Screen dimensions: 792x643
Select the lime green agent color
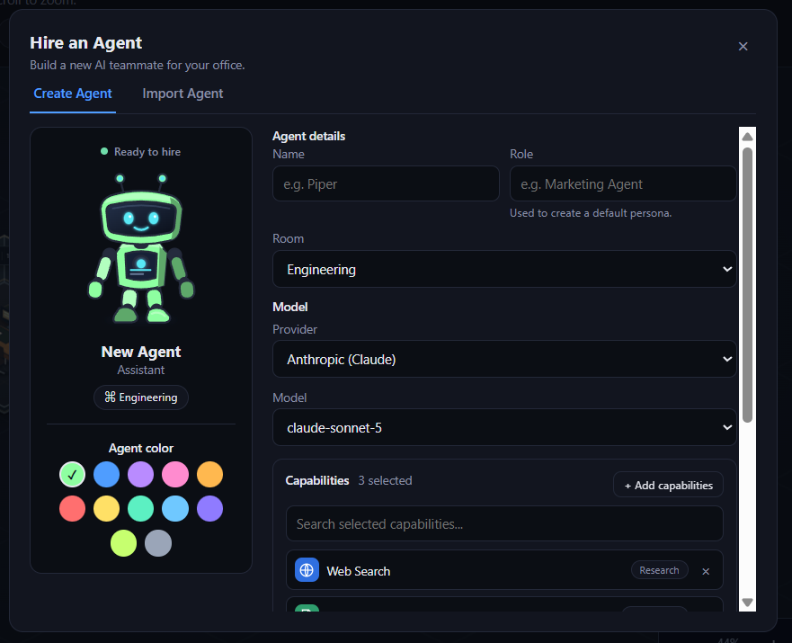(x=124, y=543)
